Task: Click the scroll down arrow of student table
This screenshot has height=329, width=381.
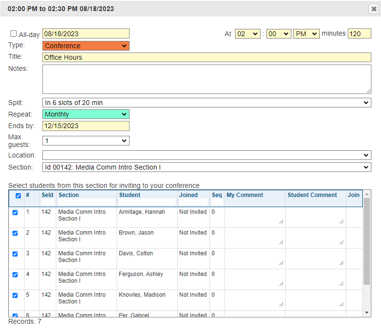Action: click(367, 313)
